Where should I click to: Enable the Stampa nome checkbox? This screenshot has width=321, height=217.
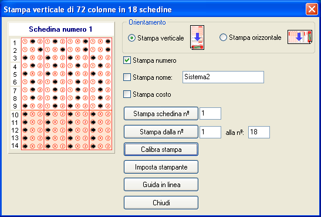pyautogui.click(x=127, y=77)
